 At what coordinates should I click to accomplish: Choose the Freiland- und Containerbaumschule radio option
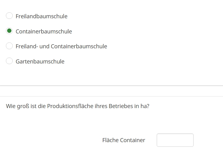[9, 46]
